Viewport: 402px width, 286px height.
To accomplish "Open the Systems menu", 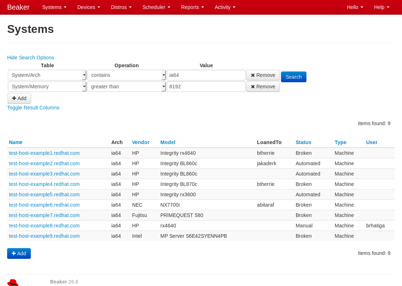I will tap(54, 7).
